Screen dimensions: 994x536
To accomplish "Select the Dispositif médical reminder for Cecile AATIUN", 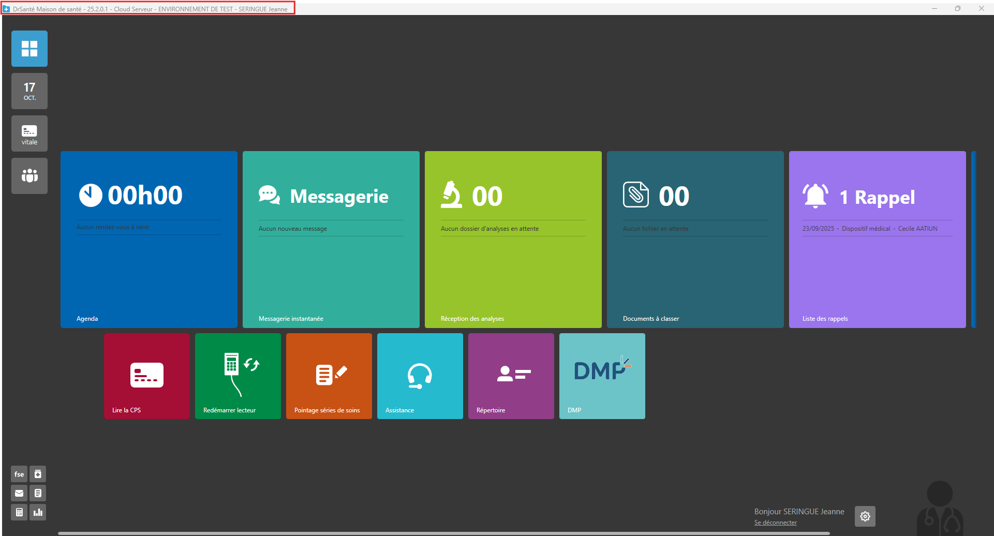I will pyautogui.click(x=870, y=229).
